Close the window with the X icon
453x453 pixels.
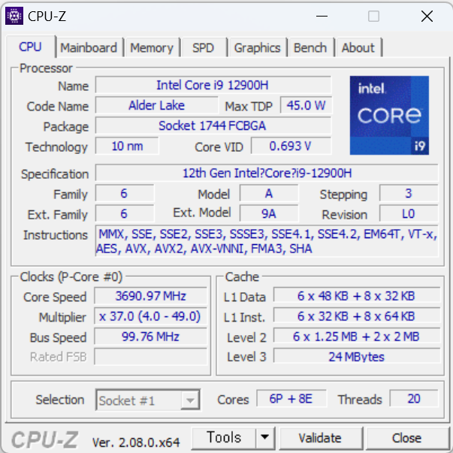pyautogui.click(x=427, y=17)
